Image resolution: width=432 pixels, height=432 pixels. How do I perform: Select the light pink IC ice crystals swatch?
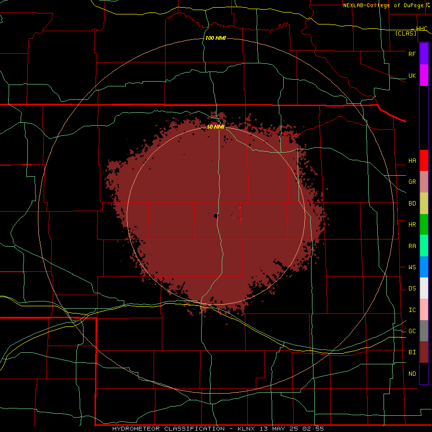pyautogui.click(x=424, y=310)
